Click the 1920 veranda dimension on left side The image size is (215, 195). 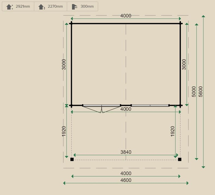click(x=64, y=131)
